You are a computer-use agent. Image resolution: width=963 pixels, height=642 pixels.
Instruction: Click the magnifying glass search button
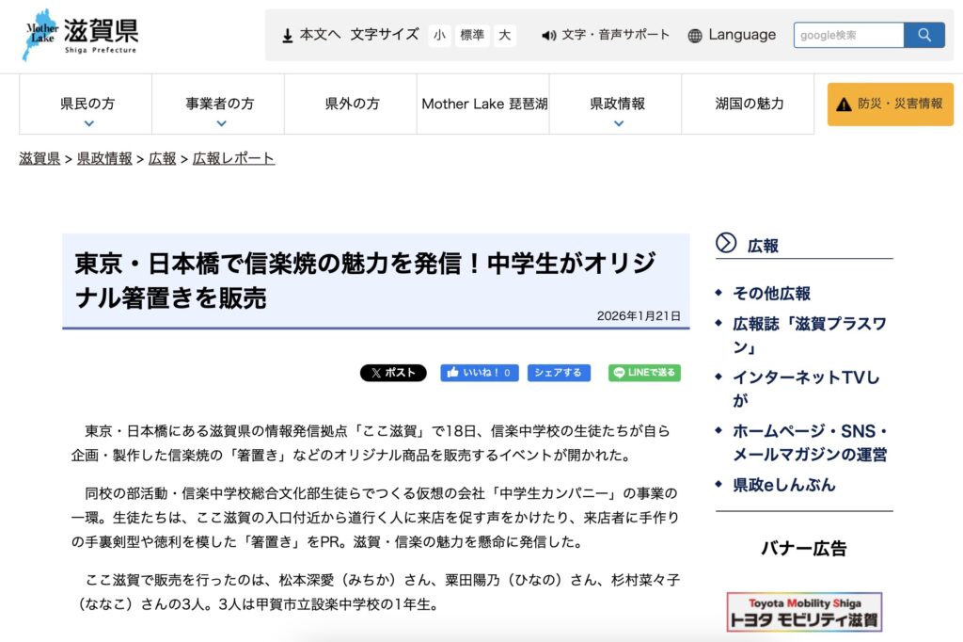tap(924, 36)
